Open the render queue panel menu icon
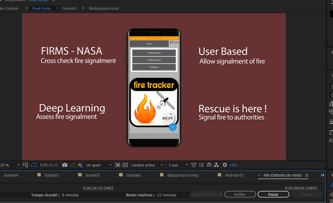The width and height of the screenshot is (333, 203). pyautogui.click(x=307, y=176)
